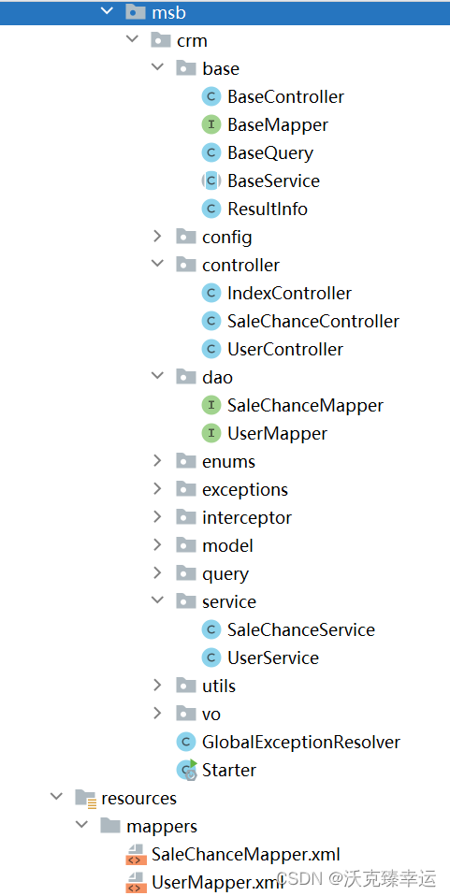Click the resources folder icon
This screenshot has width=450, height=896.
[85, 798]
